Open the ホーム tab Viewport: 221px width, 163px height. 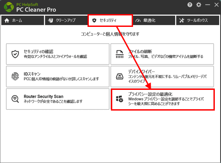tap(23, 20)
